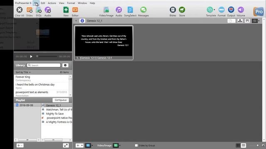Select I heard the bells on Christmas day
Image resolution: width=266 pixels, height=149 pixels.
tap(41, 86)
